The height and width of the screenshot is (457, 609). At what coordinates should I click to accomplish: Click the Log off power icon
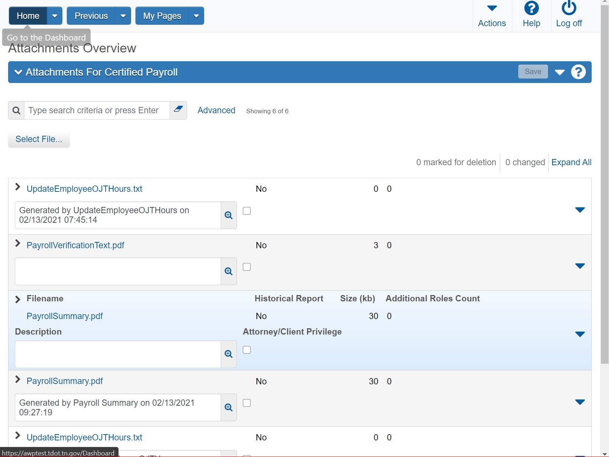click(569, 8)
